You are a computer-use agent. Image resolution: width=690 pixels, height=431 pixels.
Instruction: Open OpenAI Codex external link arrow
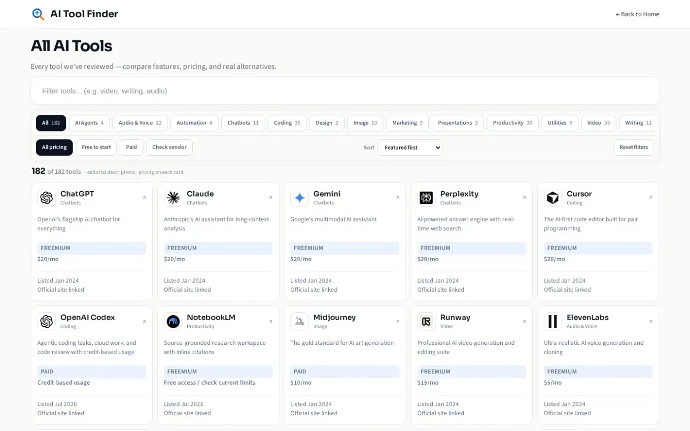144,321
